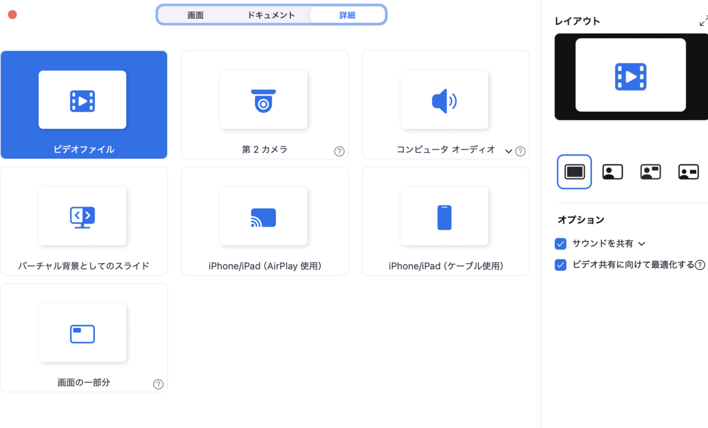
Task: Click the iPhone/iPad (AirPlay 使用) label
Action: 265,266
